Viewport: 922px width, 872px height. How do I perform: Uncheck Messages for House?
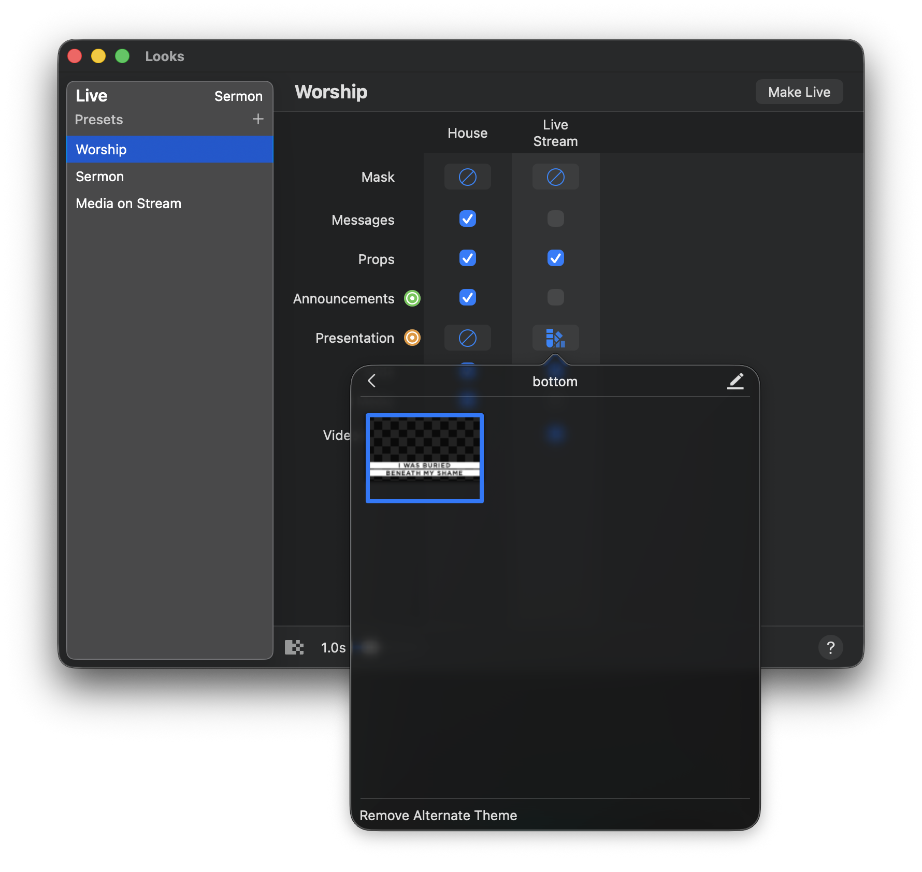[x=467, y=219]
